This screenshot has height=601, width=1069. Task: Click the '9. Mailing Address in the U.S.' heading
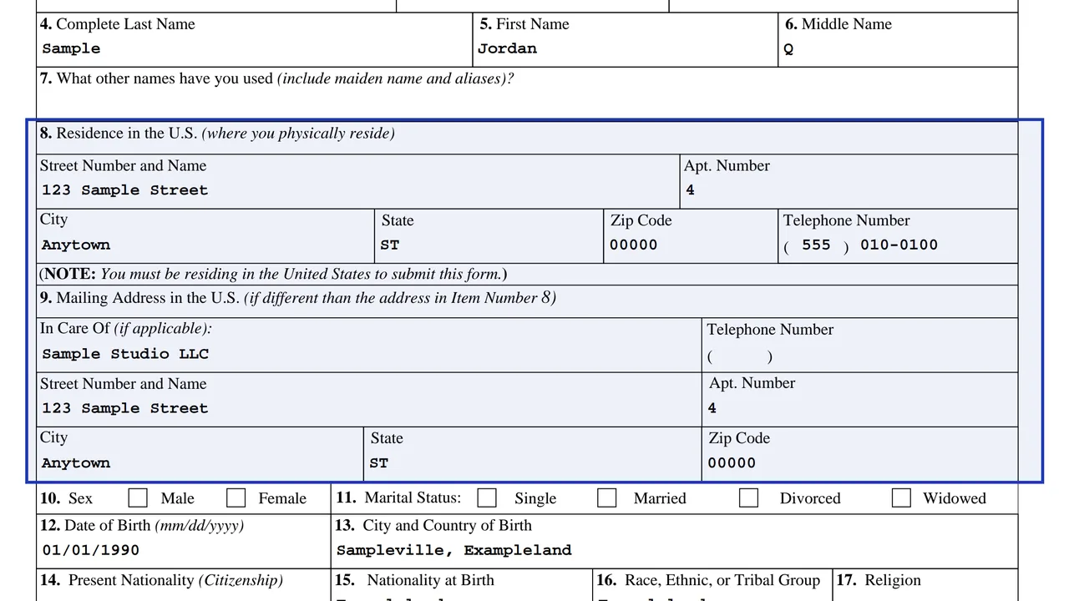pyautogui.click(x=298, y=298)
